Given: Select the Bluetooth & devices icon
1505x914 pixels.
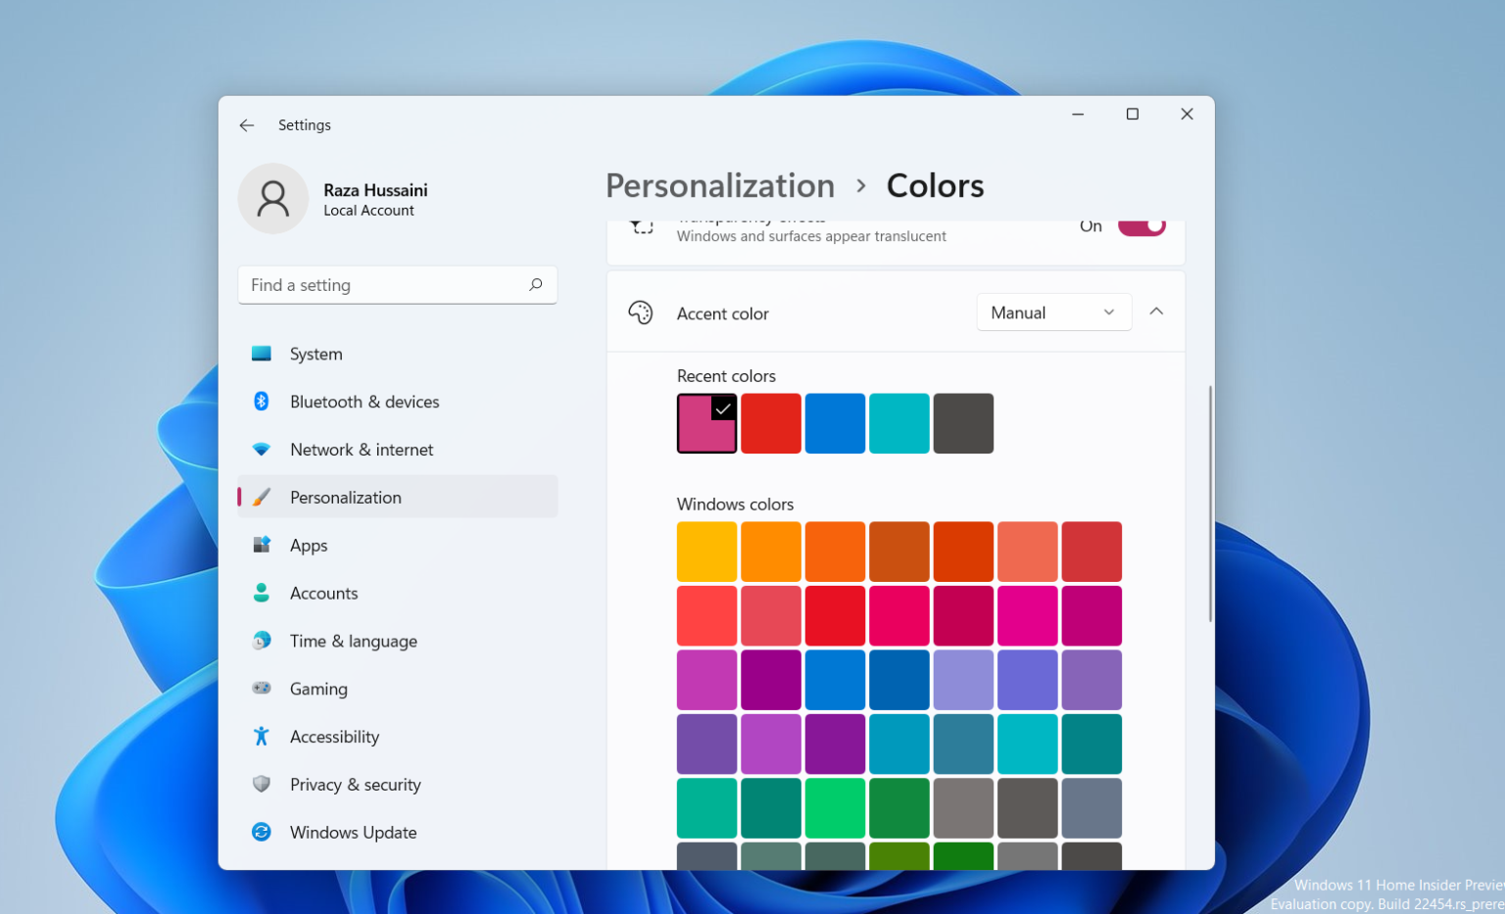Looking at the screenshot, I should click(261, 402).
